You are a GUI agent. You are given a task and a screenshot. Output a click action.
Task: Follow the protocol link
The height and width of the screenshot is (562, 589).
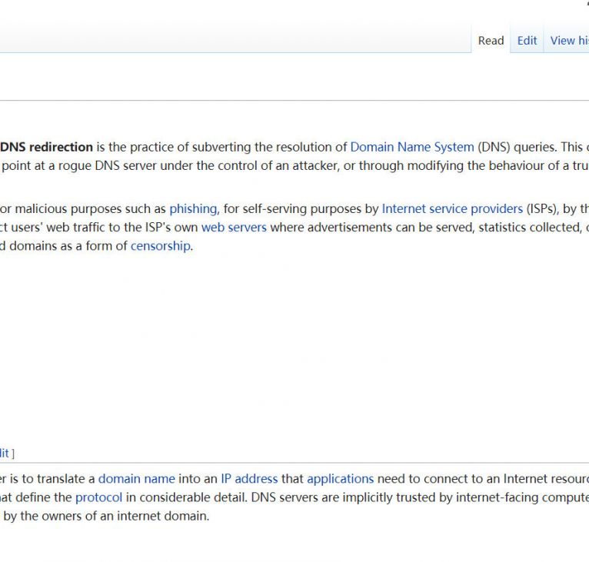tap(98, 497)
